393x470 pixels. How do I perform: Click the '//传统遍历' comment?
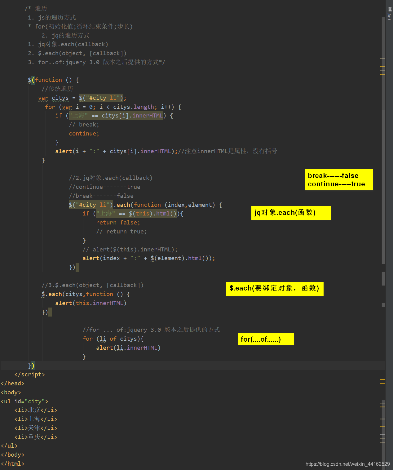coord(57,89)
